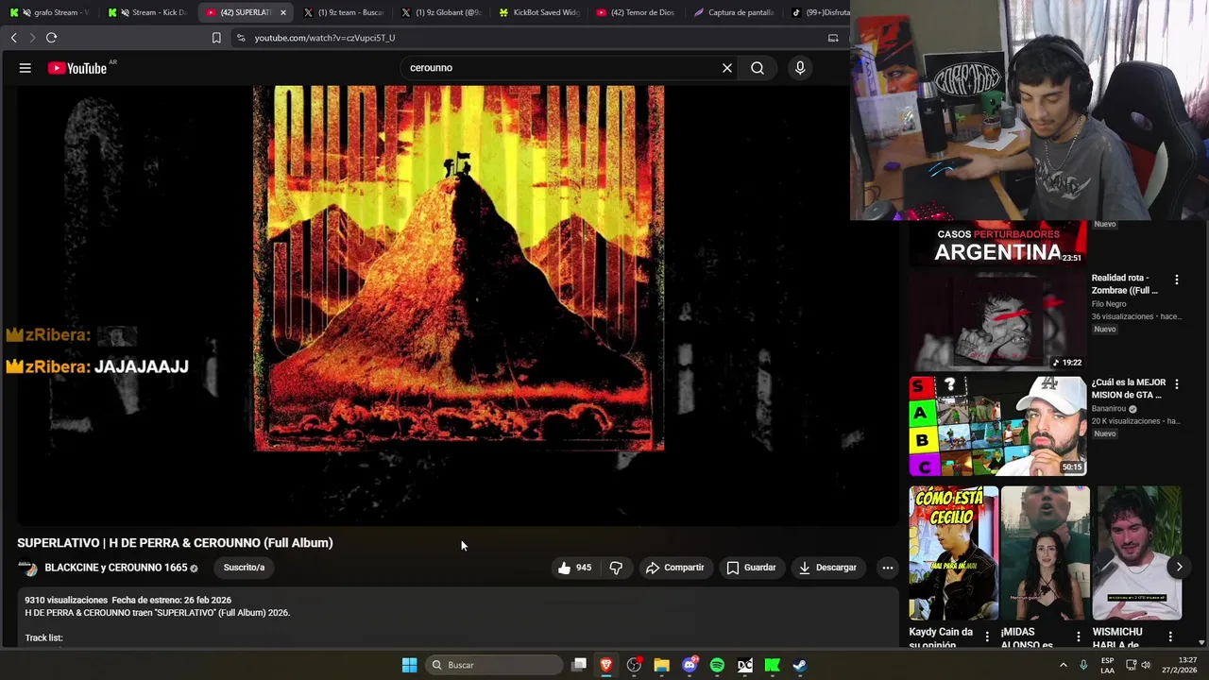
Task: Click the channel avatar picture
Action: [28, 568]
